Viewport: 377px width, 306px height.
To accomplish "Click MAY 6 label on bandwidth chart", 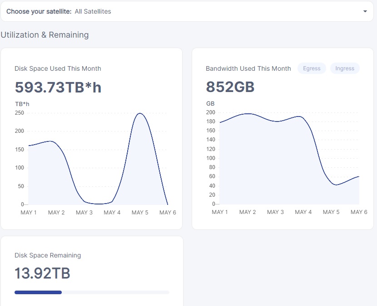I will pos(359,212).
